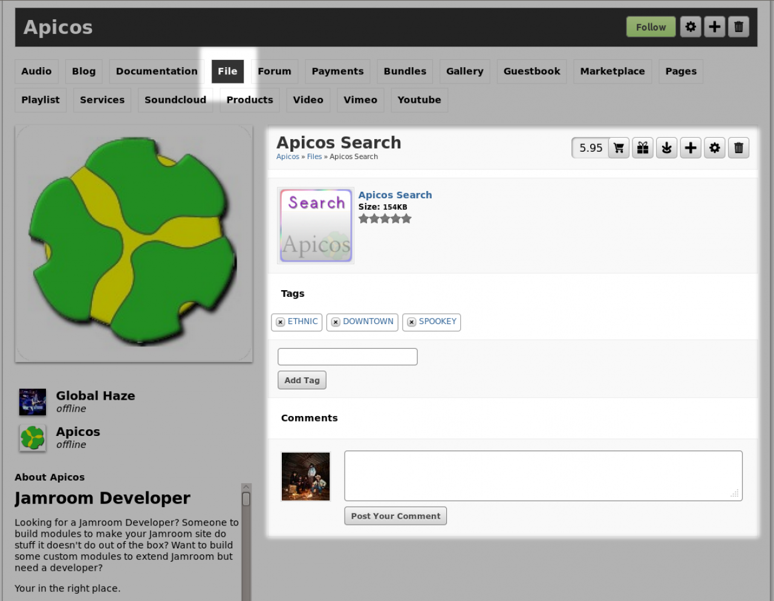Open the gear settings for the Apicos Search file
The height and width of the screenshot is (601, 774).
pos(715,148)
